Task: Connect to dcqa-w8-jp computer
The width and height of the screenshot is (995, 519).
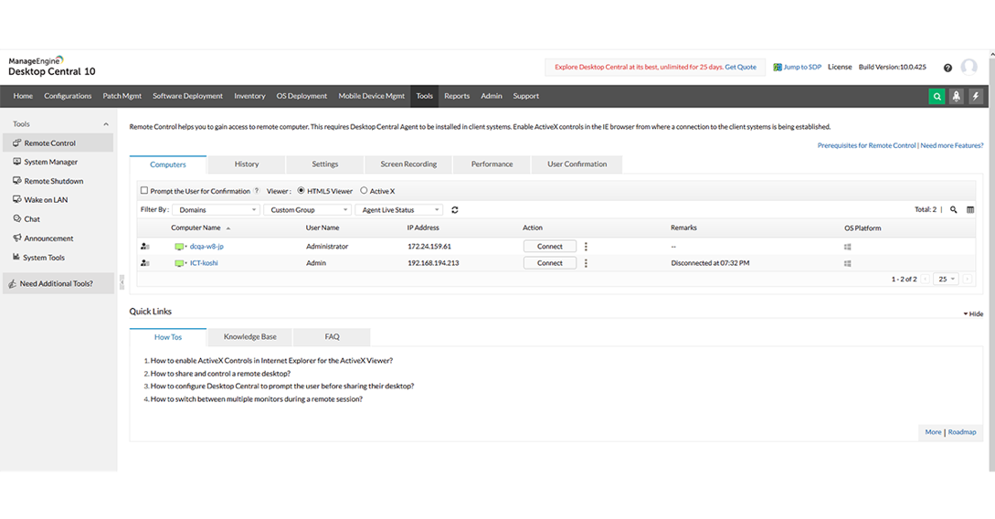Action: [549, 246]
